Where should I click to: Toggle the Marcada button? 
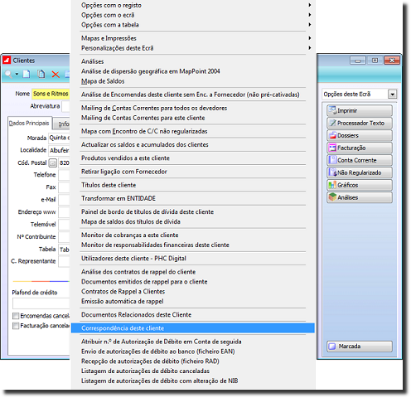[360, 347]
